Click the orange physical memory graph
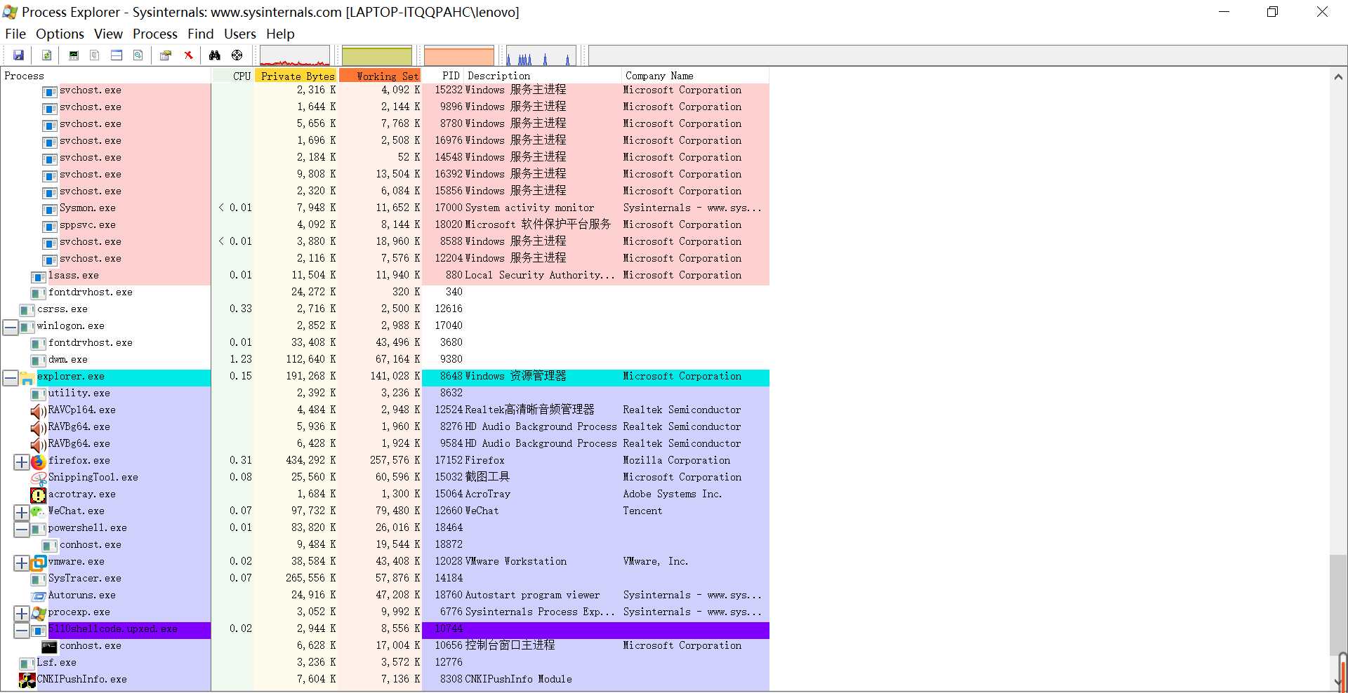Viewport: 1348px width, 693px height. 459,55
